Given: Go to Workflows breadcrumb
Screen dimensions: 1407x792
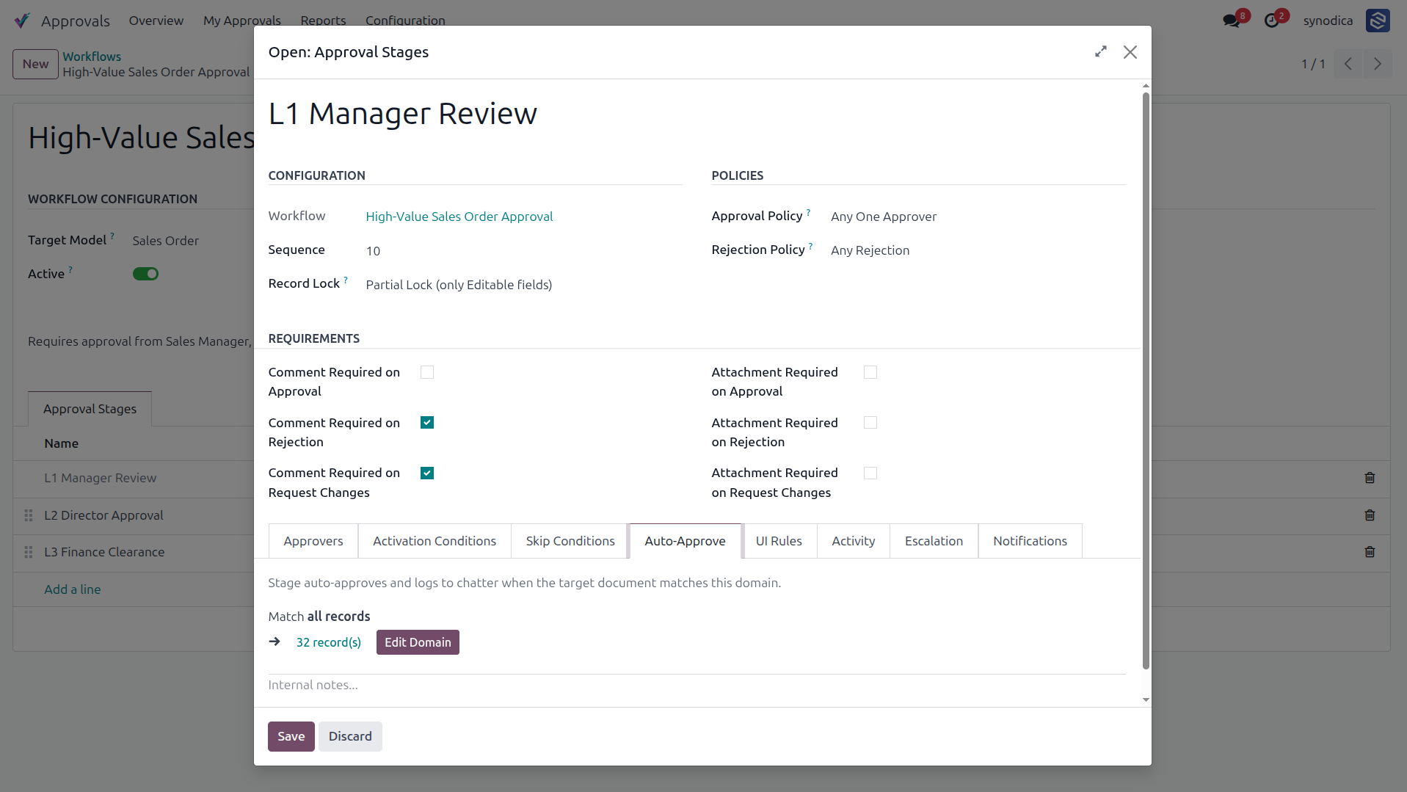Looking at the screenshot, I should pyautogui.click(x=92, y=57).
